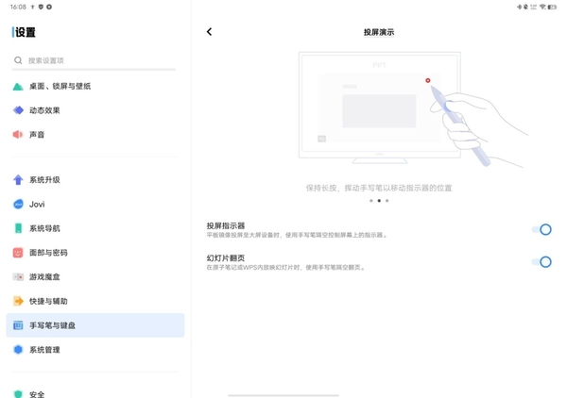This screenshot has width=567, height=398.
Task: Open 快捷与辅助 settings
Action: point(95,301)
